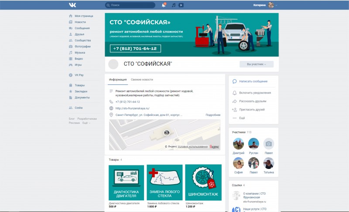Click the map marker on the map

coord(167,133)
